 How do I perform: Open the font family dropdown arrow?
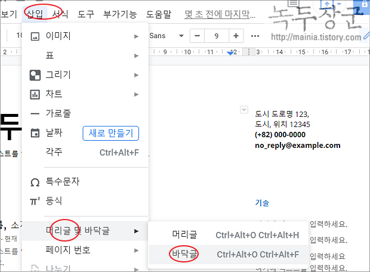point(181,36)
